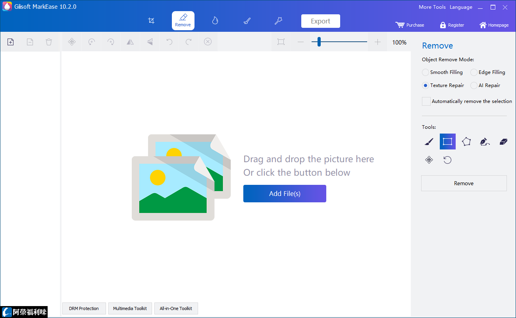Rotate image counterclockwise
The height and width of the screenshot is (318, 516).
tap(91, 42)
